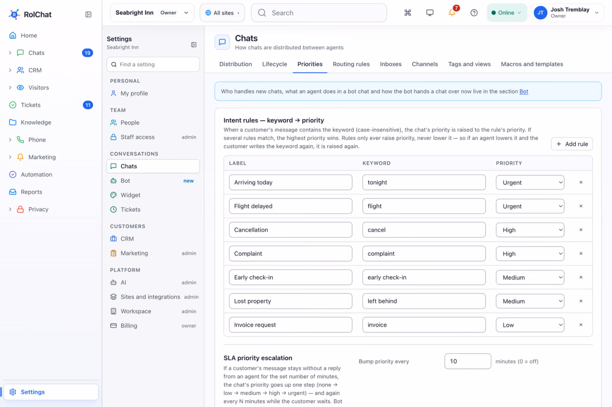The width and height of the screenshot is (612, 407).
Task: Open Tickets with 11 badge in sidebar
Action: [51, 105]
